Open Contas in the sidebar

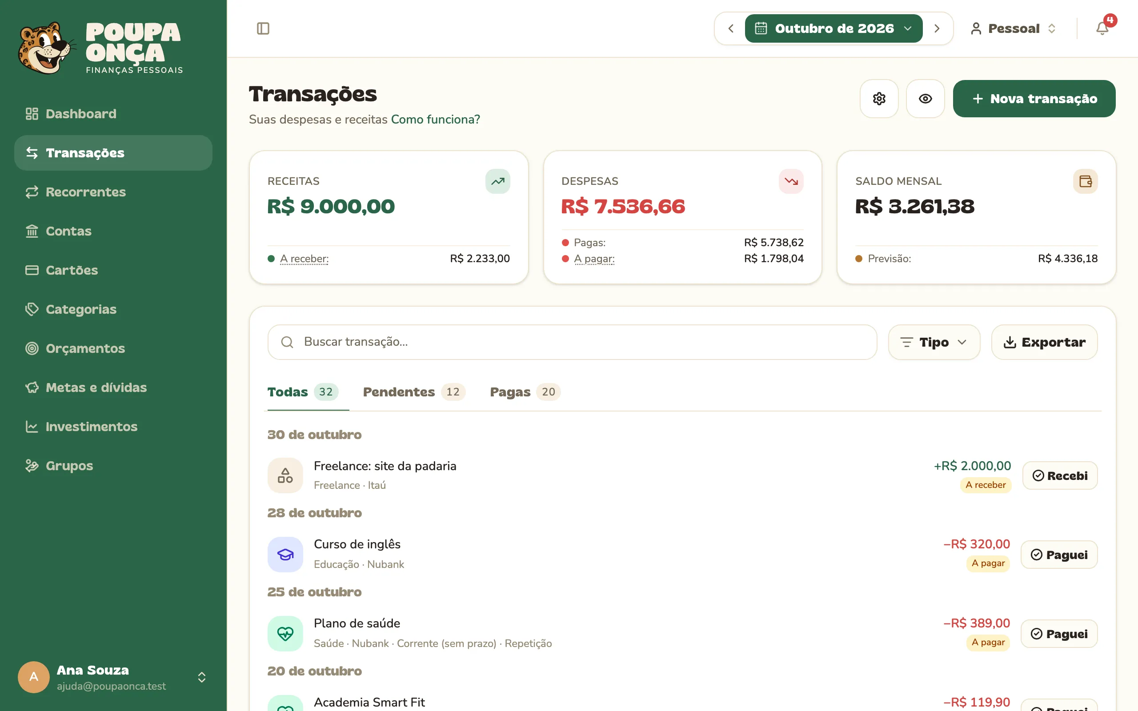(x=113, y=231)
